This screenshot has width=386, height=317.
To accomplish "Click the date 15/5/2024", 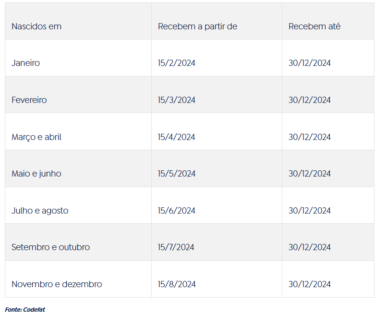I will 177,174.
